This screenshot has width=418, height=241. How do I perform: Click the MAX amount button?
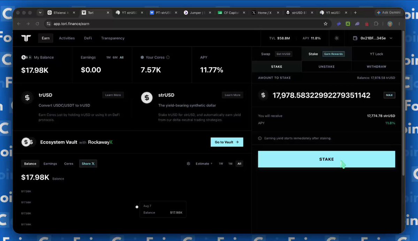(x=389, y=95)
